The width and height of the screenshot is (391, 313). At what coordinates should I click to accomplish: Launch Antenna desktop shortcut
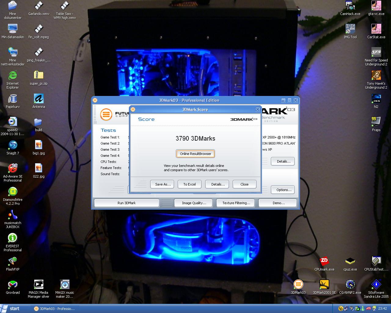[38, 99]
